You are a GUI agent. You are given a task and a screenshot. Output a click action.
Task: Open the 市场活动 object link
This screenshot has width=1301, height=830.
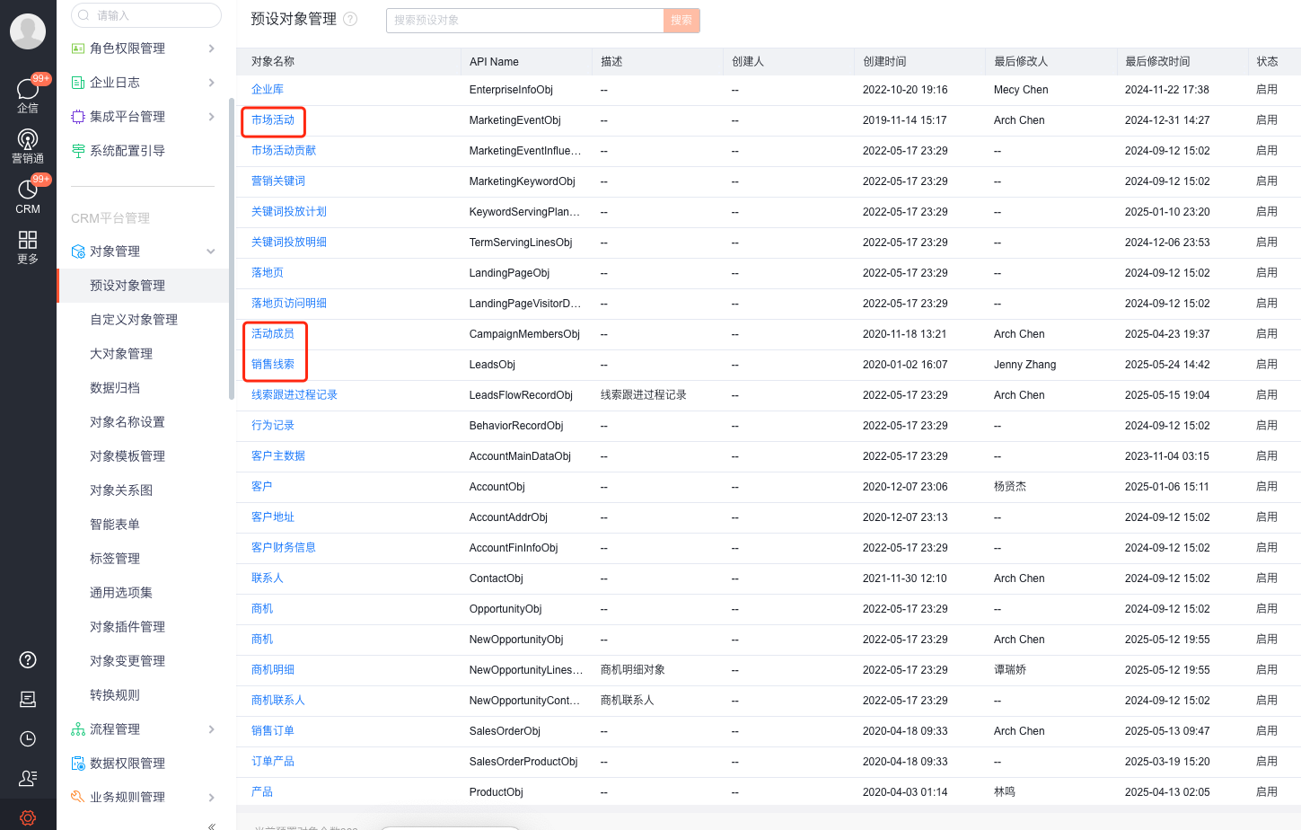(x=273, y=120)
